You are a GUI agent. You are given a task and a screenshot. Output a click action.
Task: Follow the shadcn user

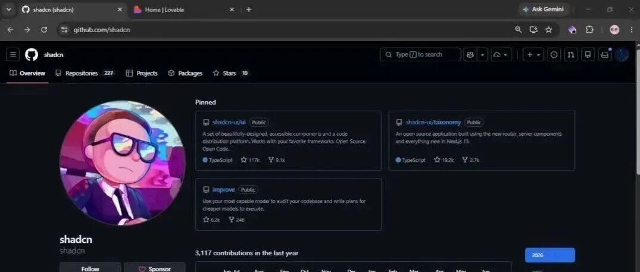tap(90, 267)
